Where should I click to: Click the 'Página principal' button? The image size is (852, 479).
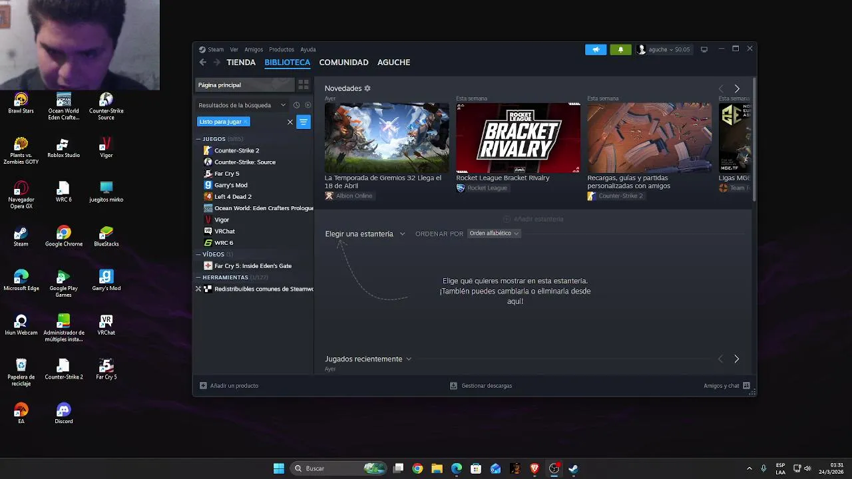tap(244, 84)
